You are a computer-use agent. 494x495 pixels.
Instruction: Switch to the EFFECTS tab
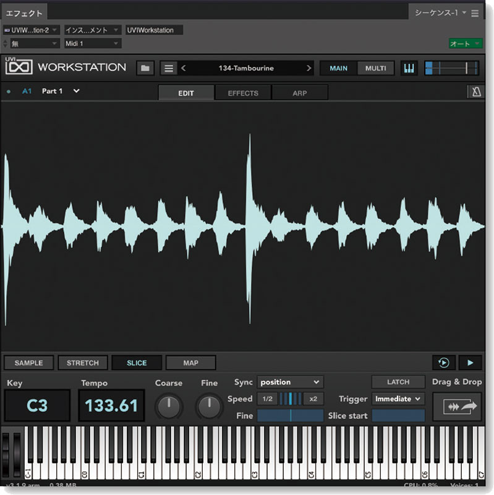(243, 93)
